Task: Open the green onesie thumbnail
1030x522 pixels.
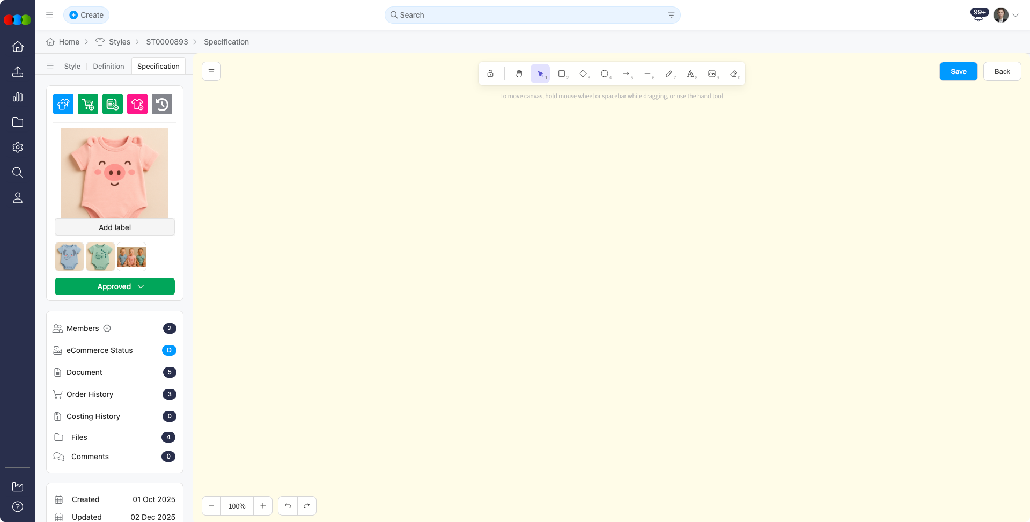Action: [100, 256]
